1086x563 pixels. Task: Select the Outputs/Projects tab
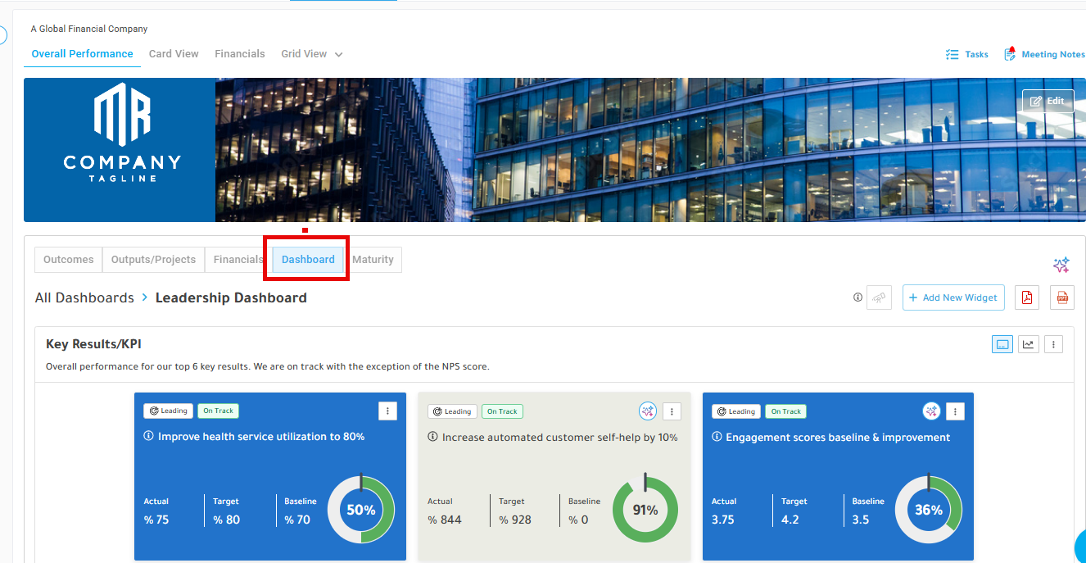coord(153,260)
